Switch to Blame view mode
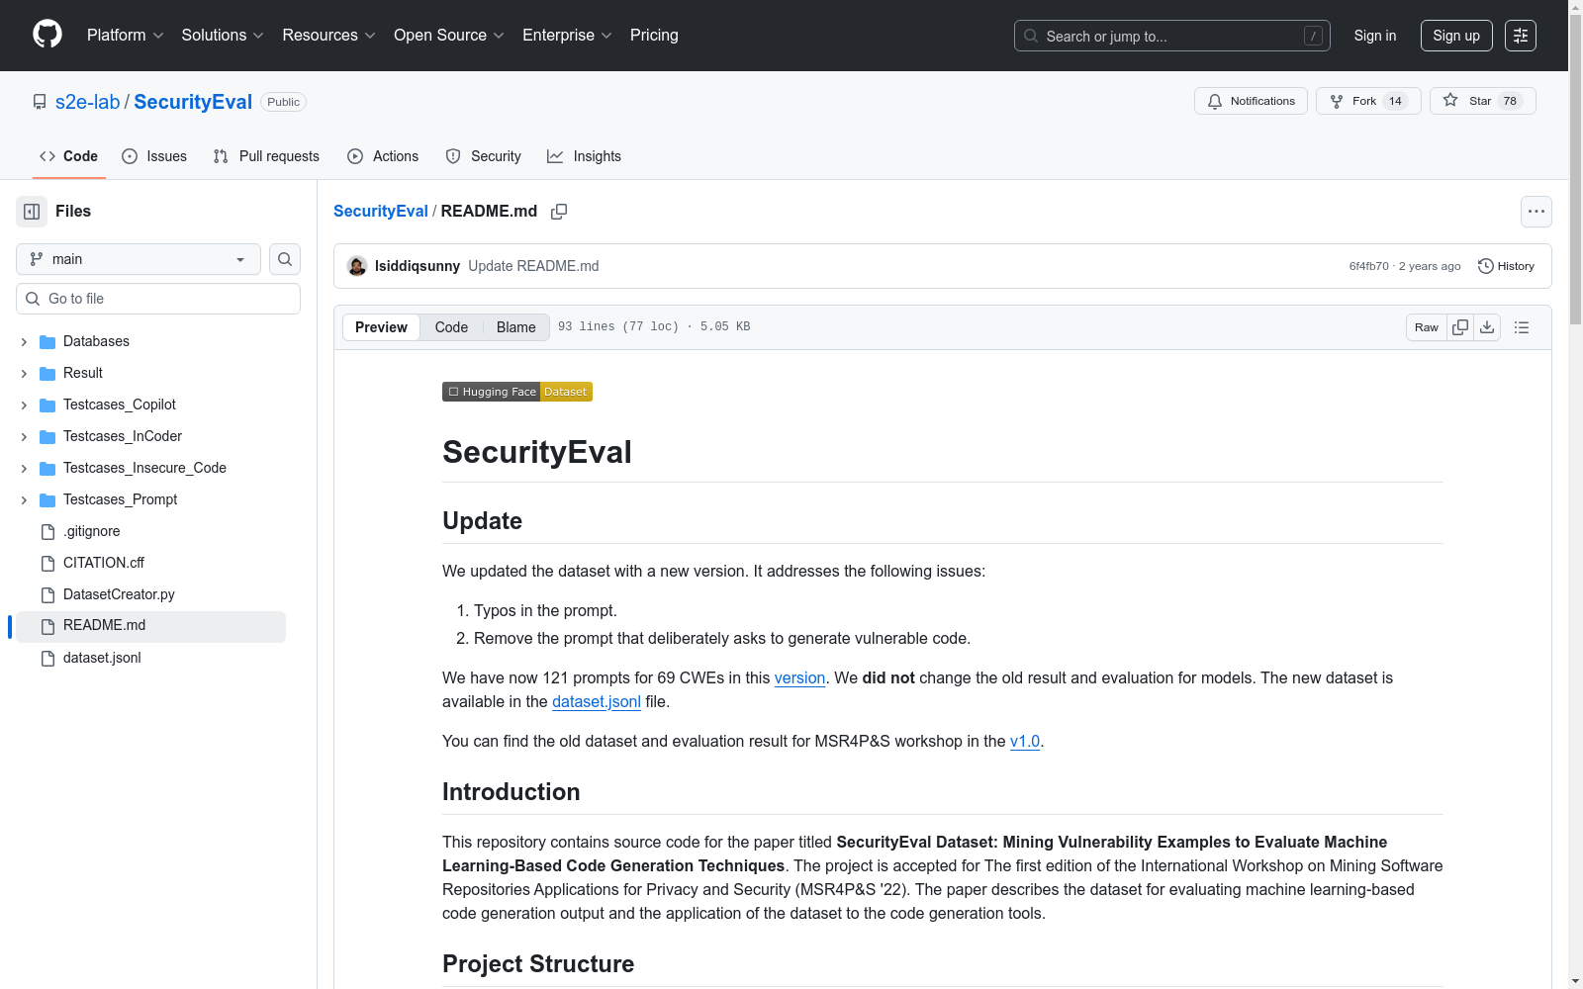This screenshot has height=989, width=1583. 515,327
